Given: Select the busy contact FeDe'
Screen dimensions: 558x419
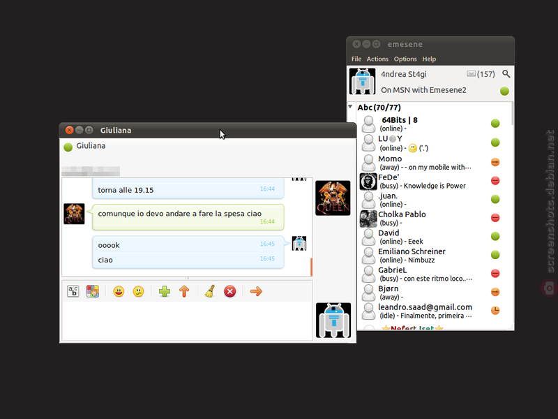Looking at the screenshot, I should click(430, 181).
